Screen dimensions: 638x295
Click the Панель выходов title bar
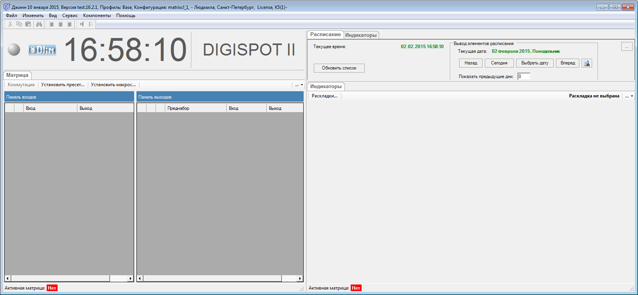(220, 97)
